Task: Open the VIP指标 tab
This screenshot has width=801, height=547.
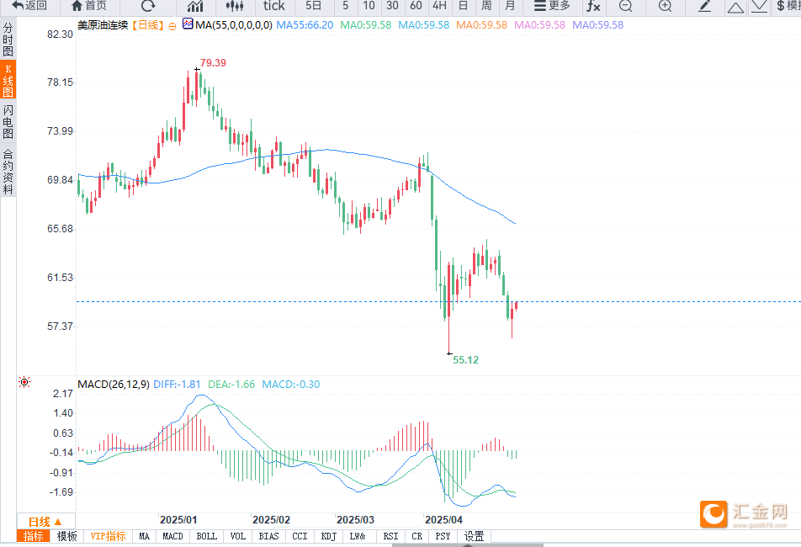Action: click(109, 536)
